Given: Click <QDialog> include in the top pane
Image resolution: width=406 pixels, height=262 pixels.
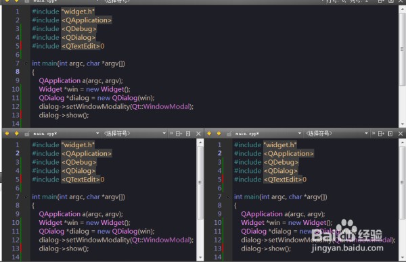Looking at the screenshot, I should point(78,37).
